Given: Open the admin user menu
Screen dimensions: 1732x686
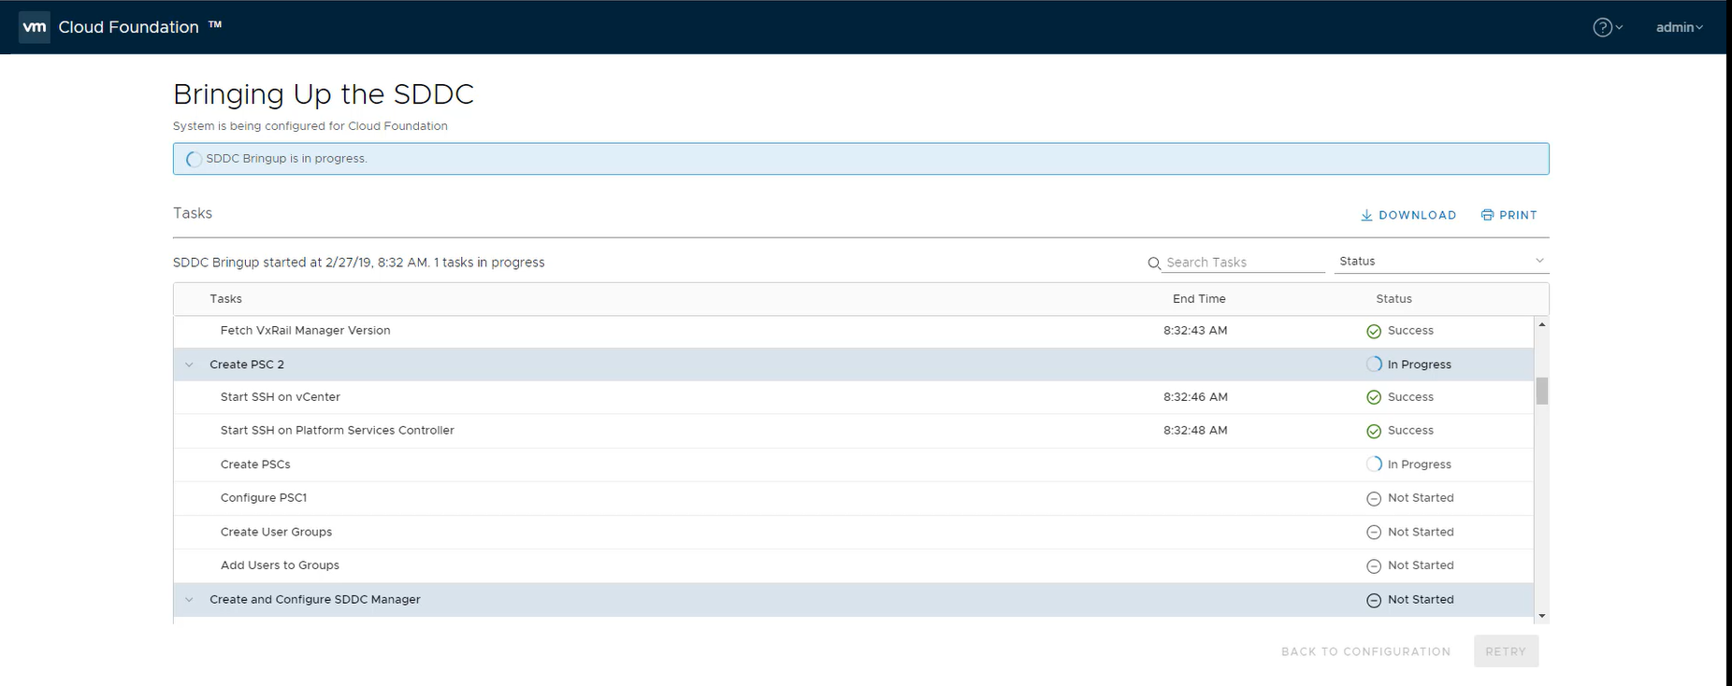Looking at the screenshot, I should point(1679,27).
